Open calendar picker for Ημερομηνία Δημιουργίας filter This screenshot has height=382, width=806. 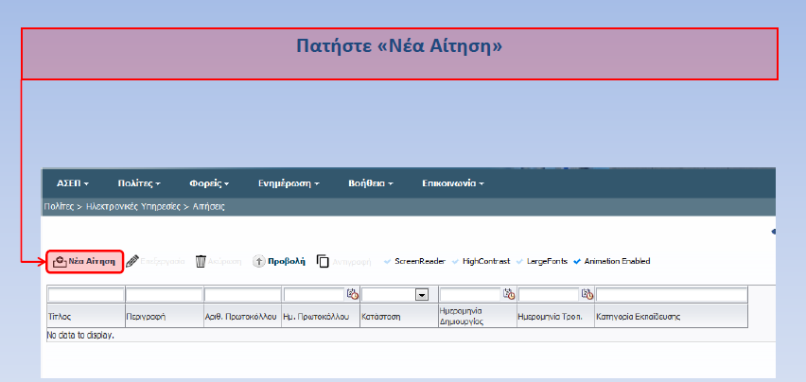point(508,294)
